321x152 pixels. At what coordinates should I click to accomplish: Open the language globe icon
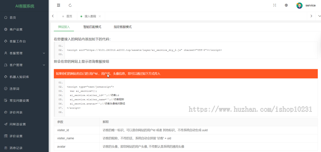click(x=286, y=5)
